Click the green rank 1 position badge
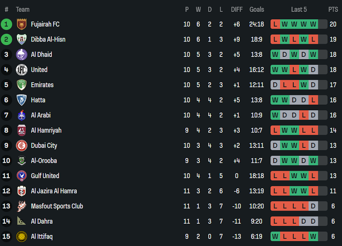This screenshot has width=342, height=246. coord(6,25)
